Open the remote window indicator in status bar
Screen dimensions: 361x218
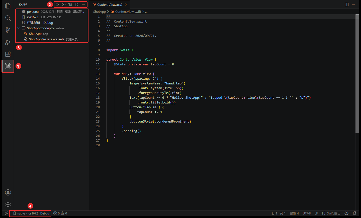click(7, 213)
